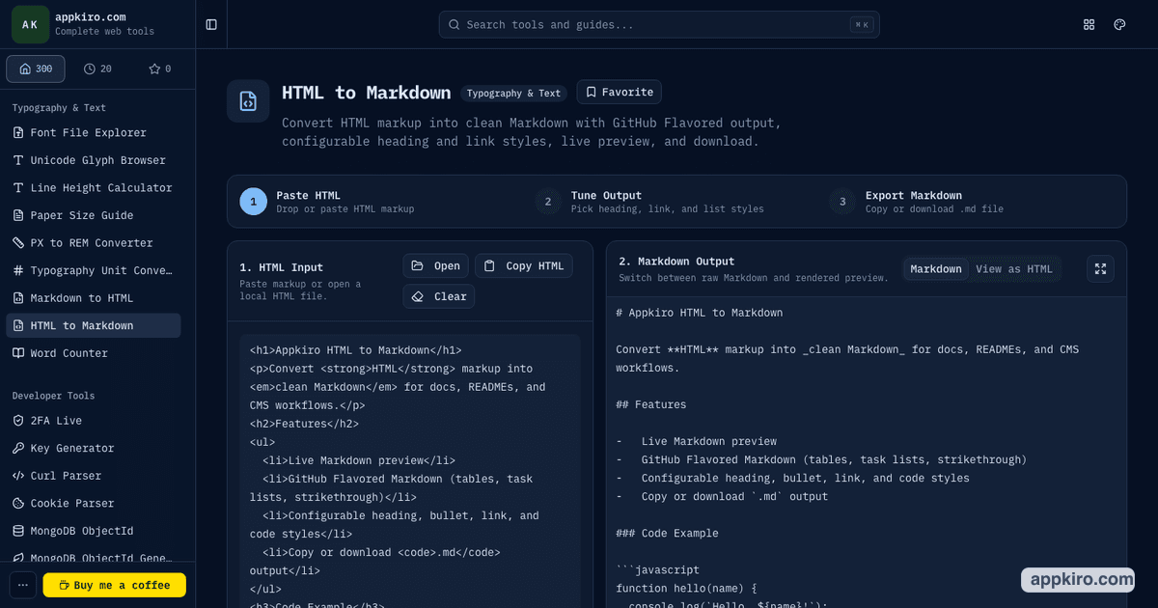Open PX to REM Converter tool

click(x=93, y=242)
